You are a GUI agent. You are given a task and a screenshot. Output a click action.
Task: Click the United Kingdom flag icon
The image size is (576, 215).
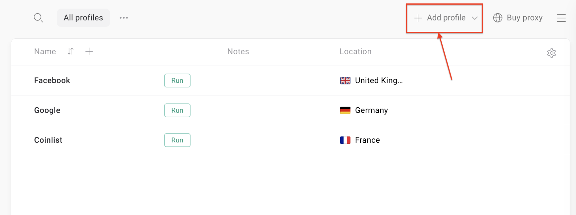pos(345,80)
